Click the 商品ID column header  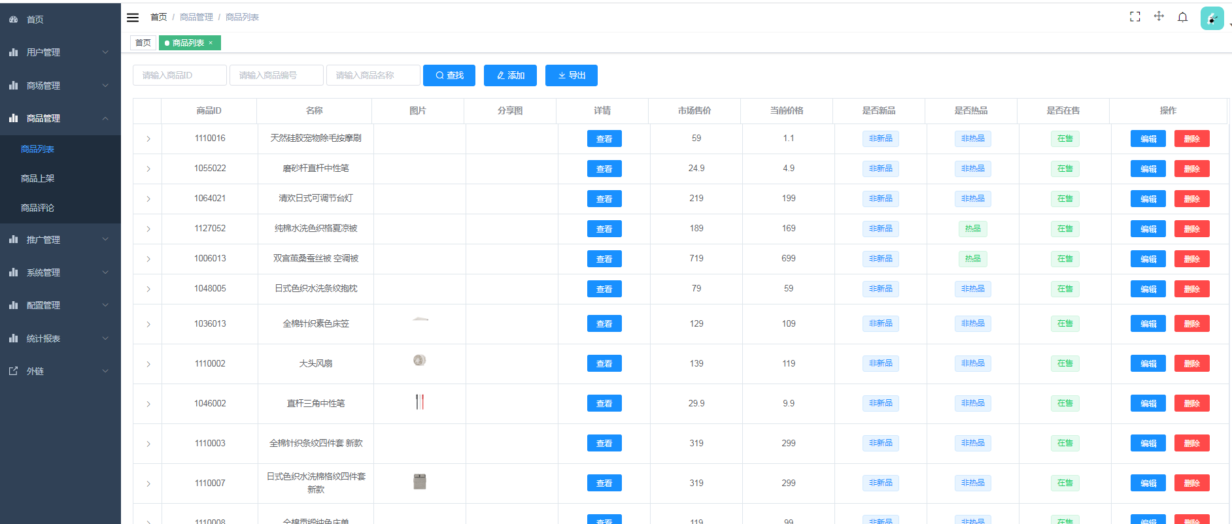pos(209,111)
